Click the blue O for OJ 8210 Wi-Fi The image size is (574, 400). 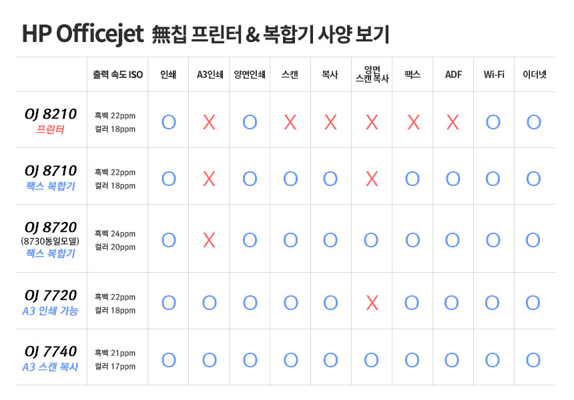pos(493,122)
